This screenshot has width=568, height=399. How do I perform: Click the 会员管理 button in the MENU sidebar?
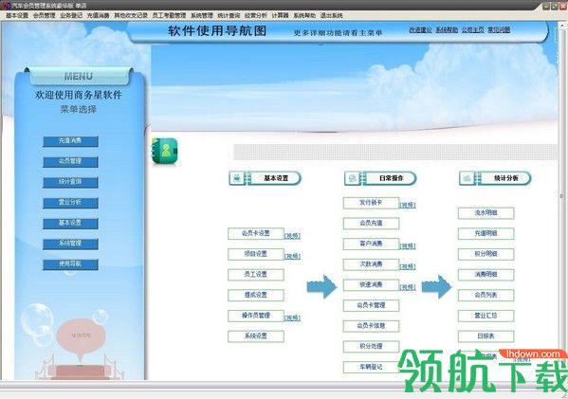click(x=70, y=162)
